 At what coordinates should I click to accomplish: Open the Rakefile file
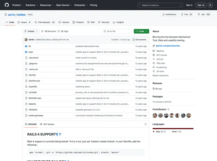[32, 104]
